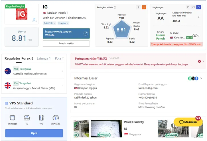
Task: Click the 1G memory drive icon
Action: point(27,118)
